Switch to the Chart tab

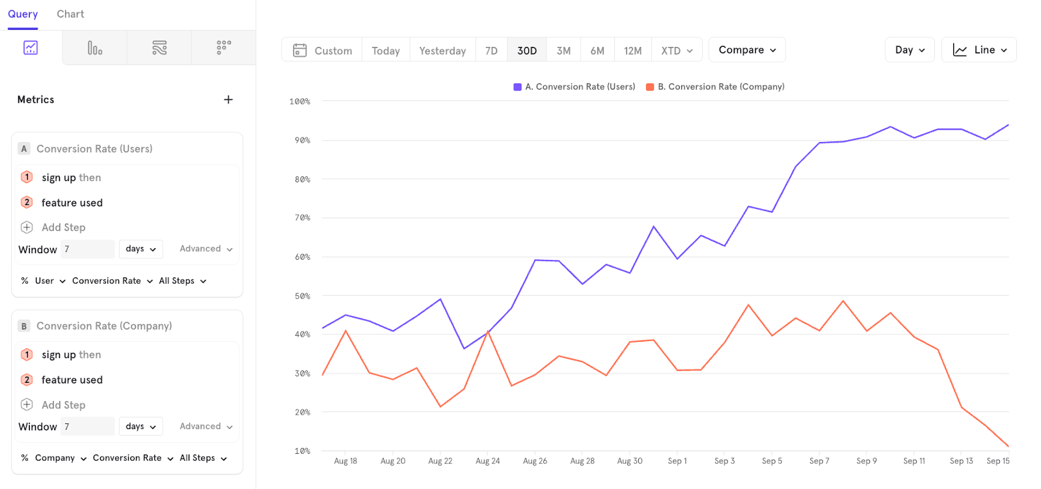click(70, 14)
